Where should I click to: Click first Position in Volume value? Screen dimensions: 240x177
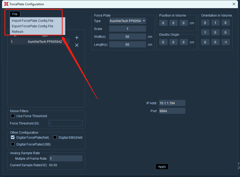pos(163,23)
